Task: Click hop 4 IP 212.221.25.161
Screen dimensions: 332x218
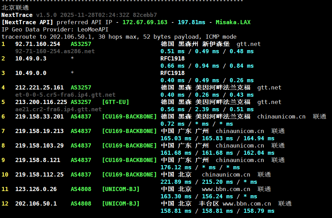Action: [39, 88]
